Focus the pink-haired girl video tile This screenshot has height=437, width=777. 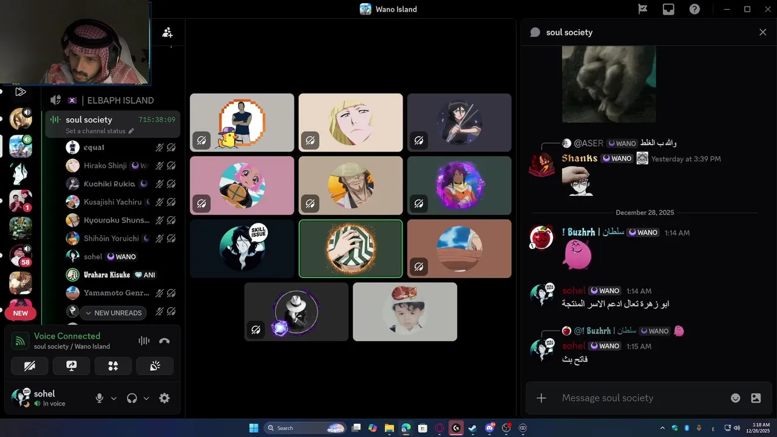pos(242,186)
